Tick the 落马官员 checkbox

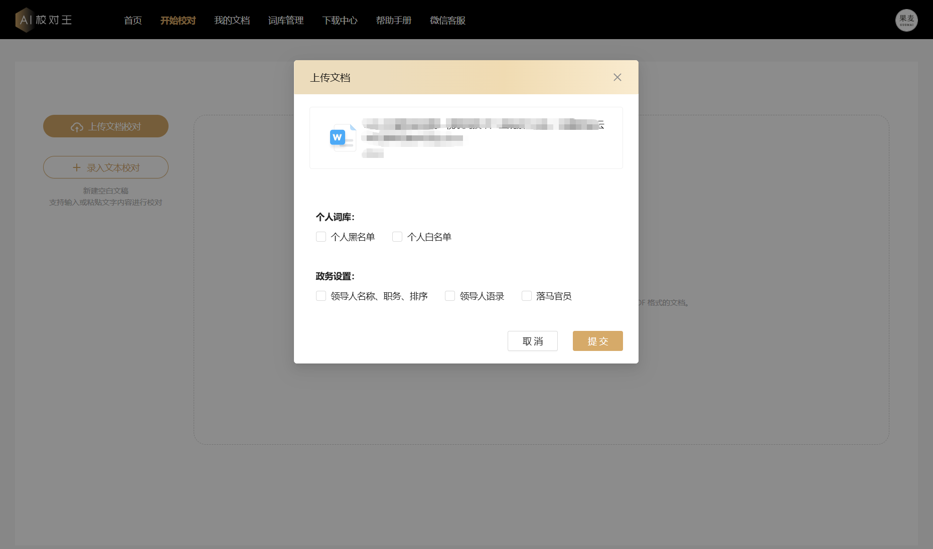click(527, 296)
